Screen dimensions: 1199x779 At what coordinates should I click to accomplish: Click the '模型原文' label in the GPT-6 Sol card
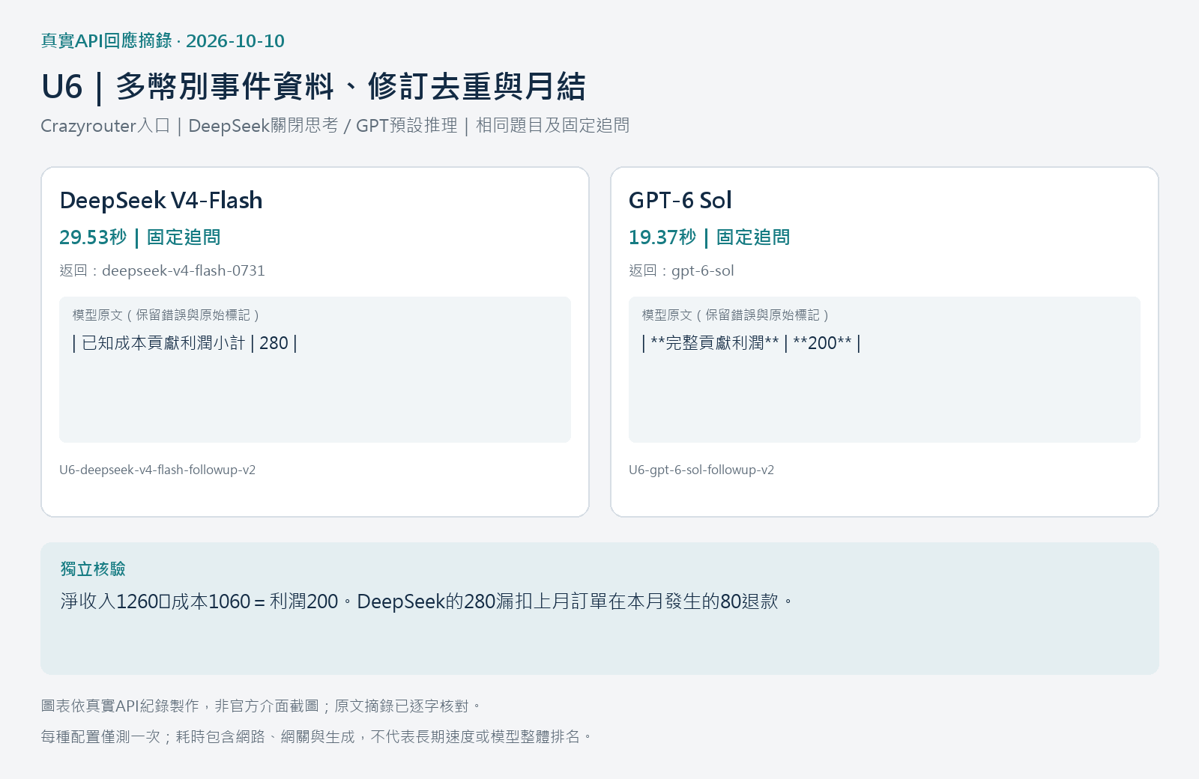tap(735, 315)
